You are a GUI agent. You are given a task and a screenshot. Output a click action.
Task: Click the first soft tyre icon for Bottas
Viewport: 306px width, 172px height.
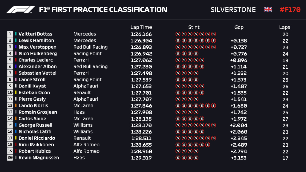point(178,34)
